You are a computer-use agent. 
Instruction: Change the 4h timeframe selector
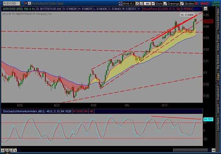147,4
